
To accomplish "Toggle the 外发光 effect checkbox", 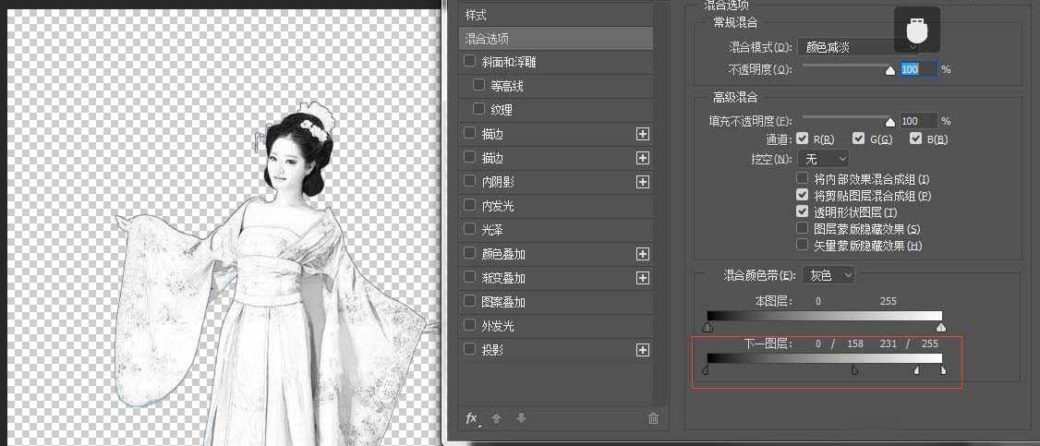I will [469, 325].
